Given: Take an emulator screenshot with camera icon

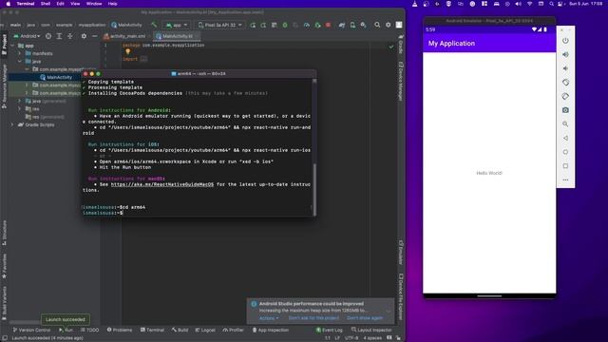Looking at the screenshot, I should pos(565,110).
